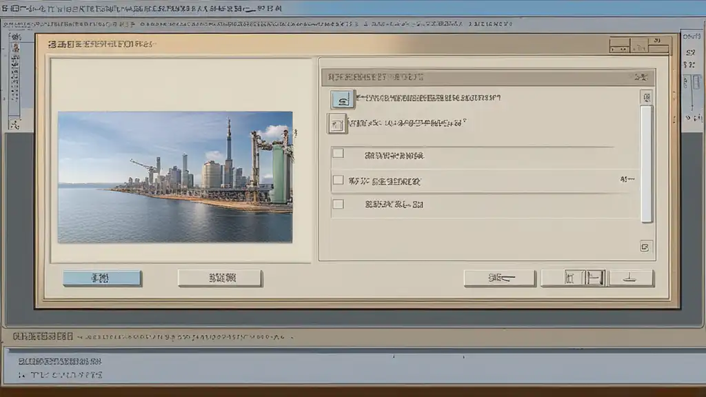Click the gray button right of the blue button
The width and height of the screenshot is (706, 397).
(x=220, y=278)
